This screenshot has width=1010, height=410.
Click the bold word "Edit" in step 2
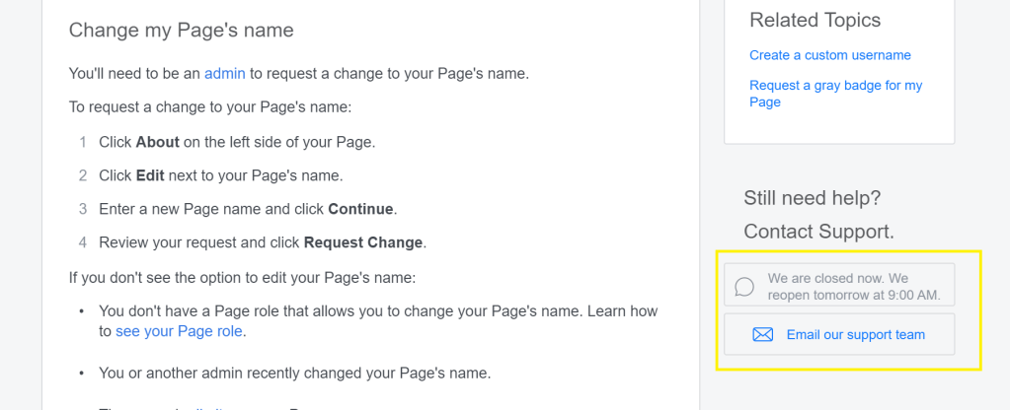[x=150, y=175]
